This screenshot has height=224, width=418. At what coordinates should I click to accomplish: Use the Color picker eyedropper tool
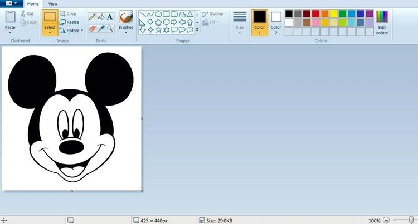pyautogui.click(x=100, y=28)
